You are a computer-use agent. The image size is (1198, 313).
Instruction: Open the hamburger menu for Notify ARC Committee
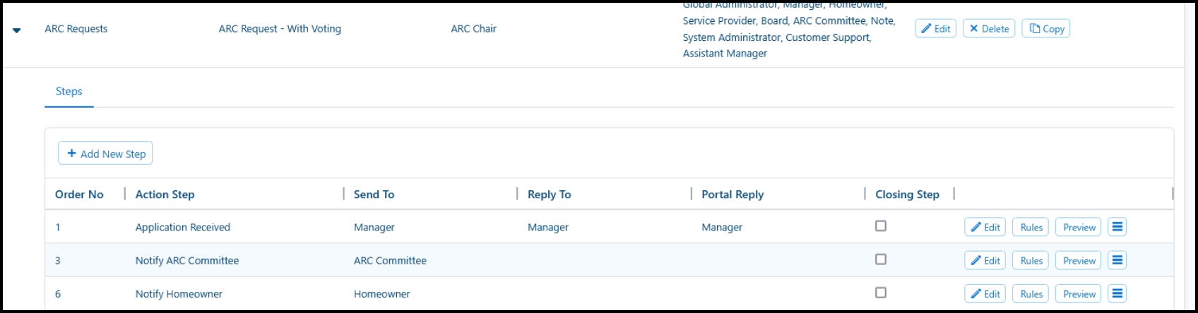point(1117,260)
